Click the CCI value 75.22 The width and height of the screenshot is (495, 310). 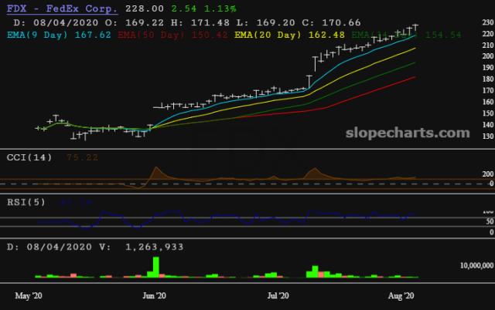coord(82,157)
